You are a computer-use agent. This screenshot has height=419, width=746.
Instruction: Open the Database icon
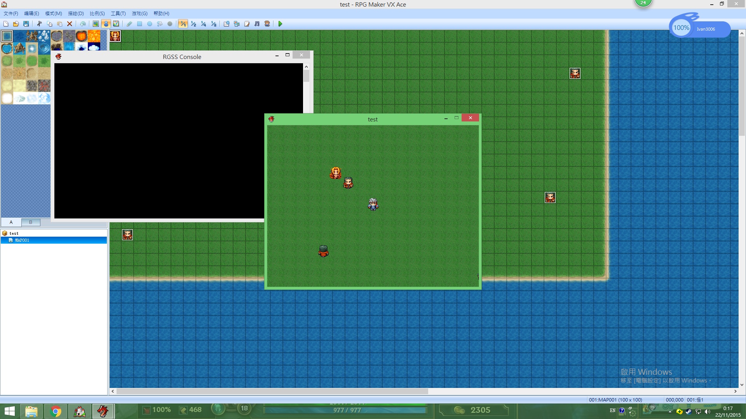coord(227,24)
